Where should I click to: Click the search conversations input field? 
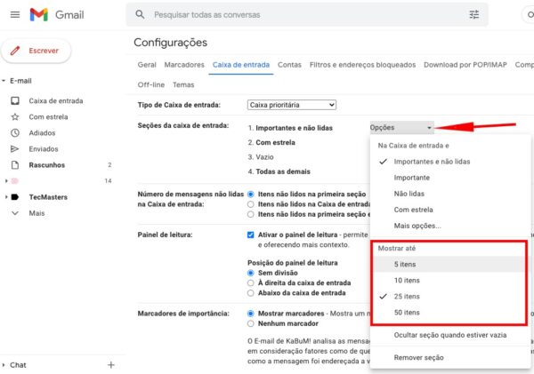pyautogui.click(x=303, y=15)
